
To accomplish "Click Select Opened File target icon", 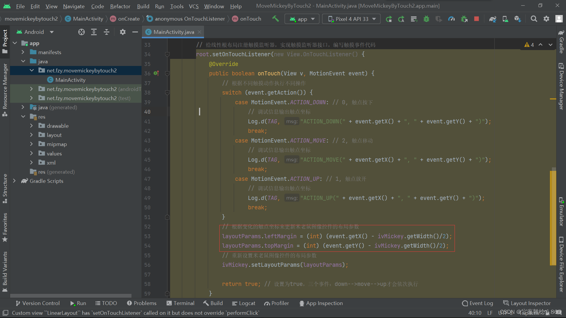I will point(81,32).
